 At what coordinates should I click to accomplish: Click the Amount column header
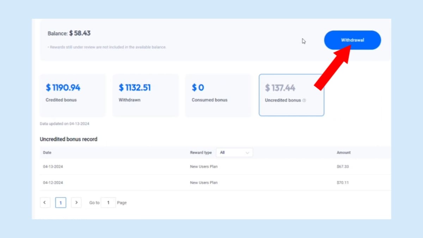pos(343,153)
